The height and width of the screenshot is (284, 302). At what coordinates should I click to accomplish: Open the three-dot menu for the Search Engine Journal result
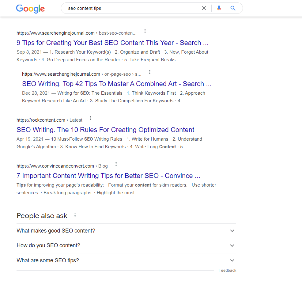coord(145,31)
